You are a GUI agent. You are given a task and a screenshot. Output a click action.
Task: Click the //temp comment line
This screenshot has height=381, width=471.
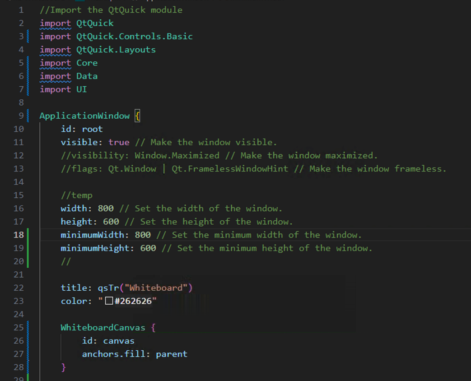[x=77, y=195]
